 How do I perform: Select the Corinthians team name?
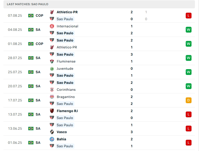[x=66, y=90]
